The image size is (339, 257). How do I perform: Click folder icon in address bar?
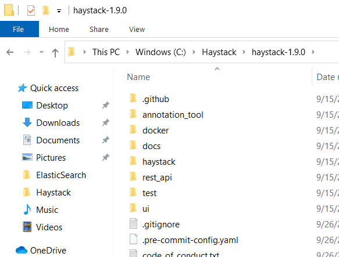pos(72,52)
